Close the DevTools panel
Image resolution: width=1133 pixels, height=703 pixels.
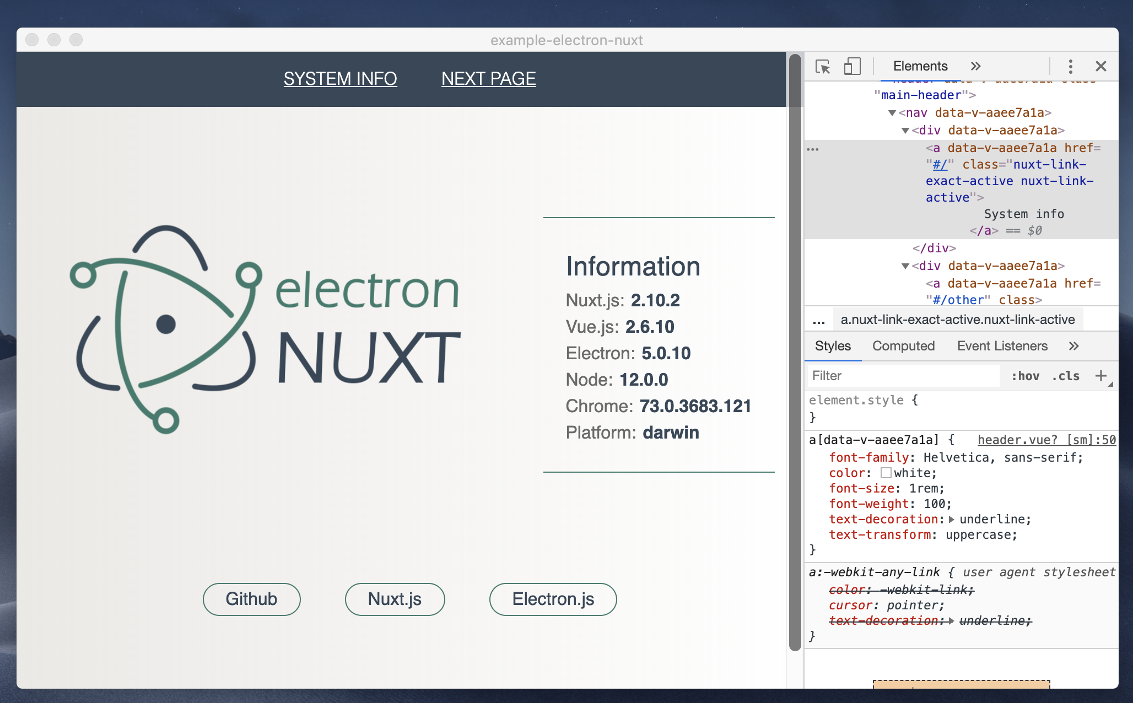pyautogui.click(x=1101, y=67)
